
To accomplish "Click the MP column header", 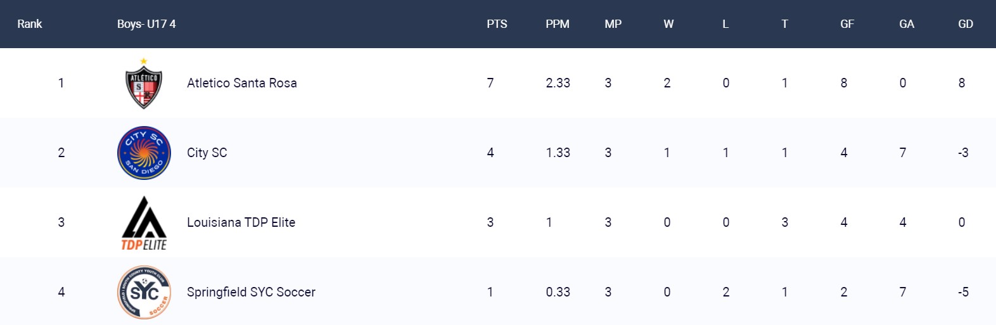I will point(613,24).
